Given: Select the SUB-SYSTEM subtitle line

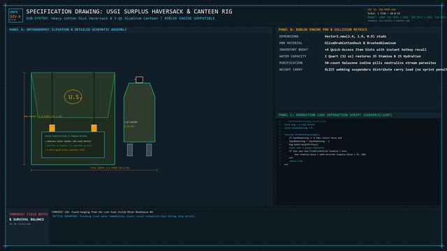Looking at the screenshot, I should click(120, 18).
